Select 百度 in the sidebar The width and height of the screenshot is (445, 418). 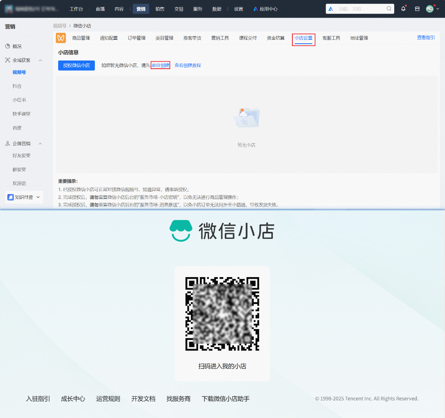(17, 128)
